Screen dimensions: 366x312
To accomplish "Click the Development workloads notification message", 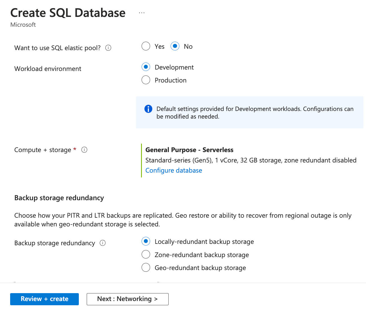I will tap(254, 112).
